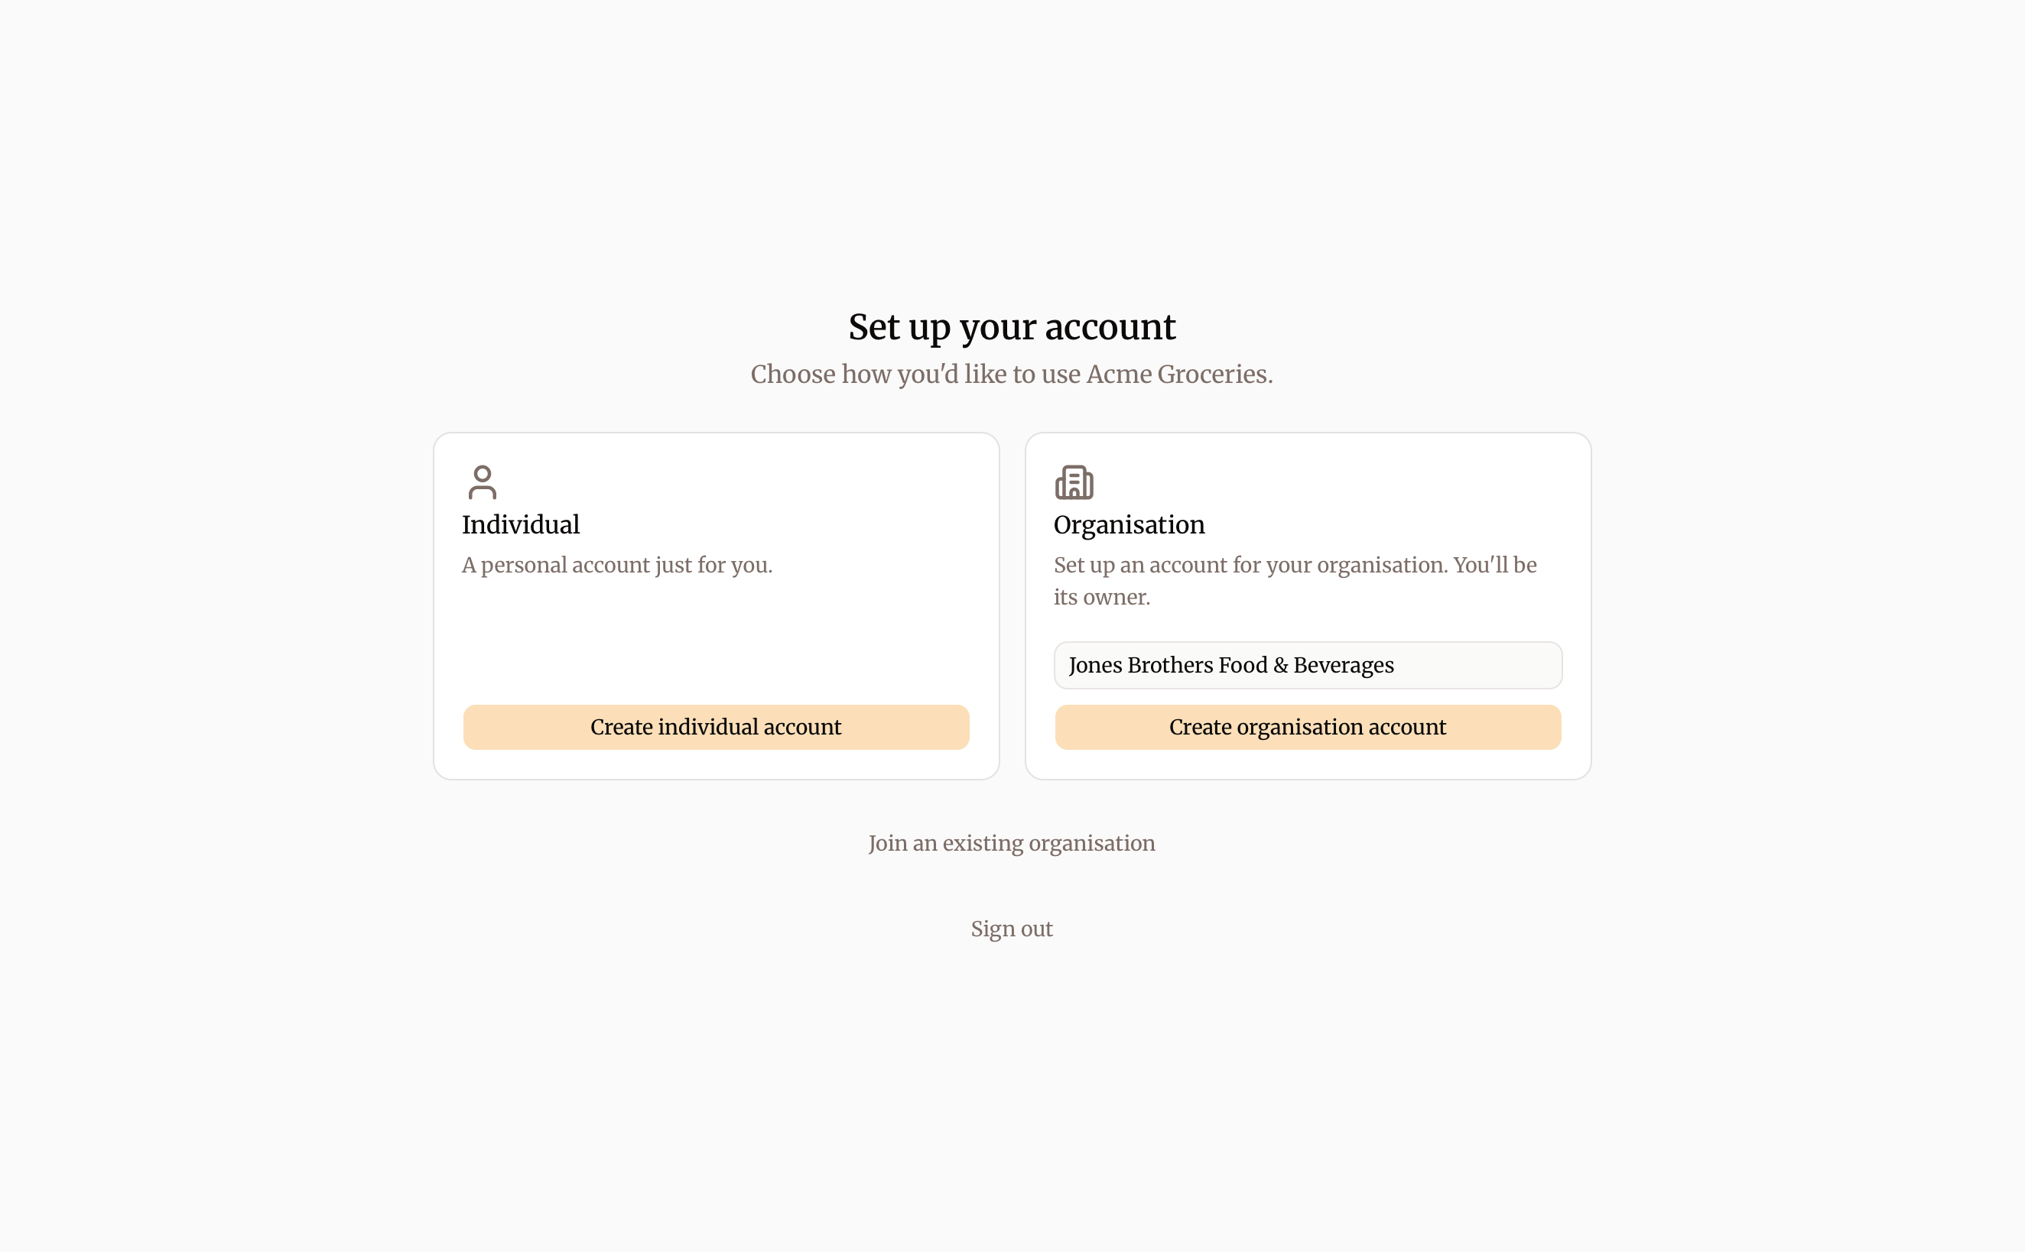Focus the organisation name input field
The height and width of the screenshot is (1252, 2025).
[x=1308, y=665]
